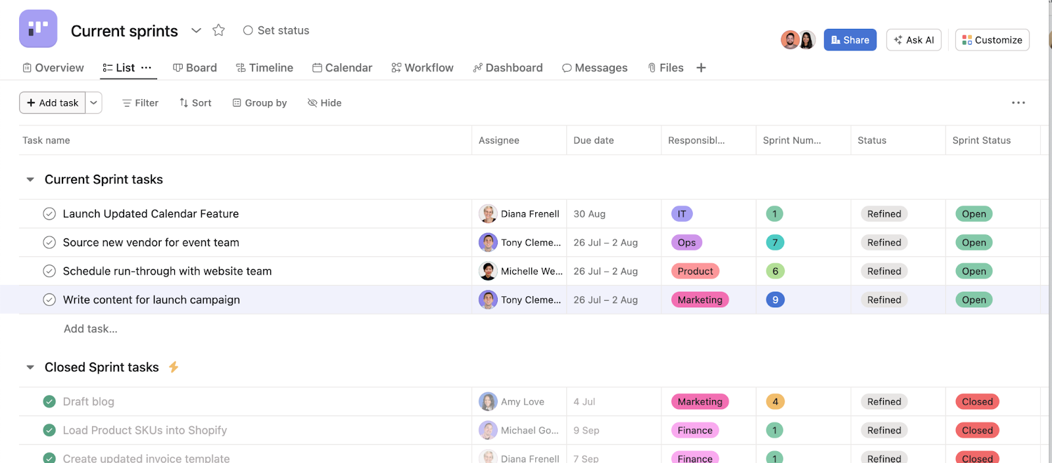Viewport: 1052px width, 463px height.
Task: Click the blue Share button
Action: pyautogui.click(x=849, y=40)
